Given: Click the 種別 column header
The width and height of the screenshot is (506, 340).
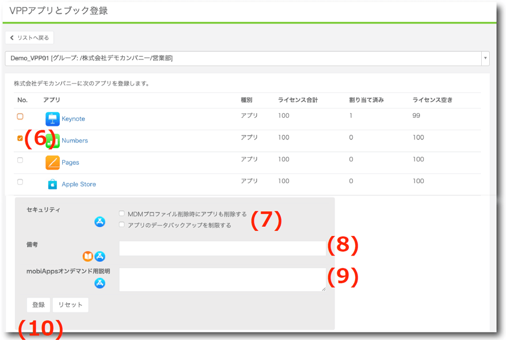Looking at the screenshot, I should coord(246,100).
